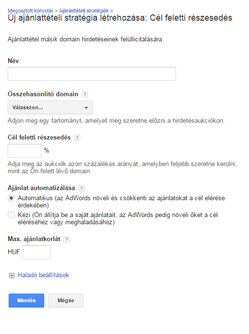
Task: Focus the HUF max bid limit field
Action: coord(37,252)
